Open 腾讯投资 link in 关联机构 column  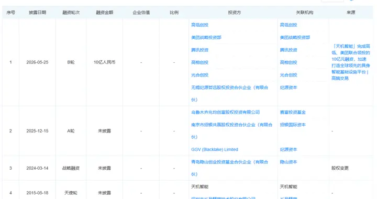pos(289,50)
